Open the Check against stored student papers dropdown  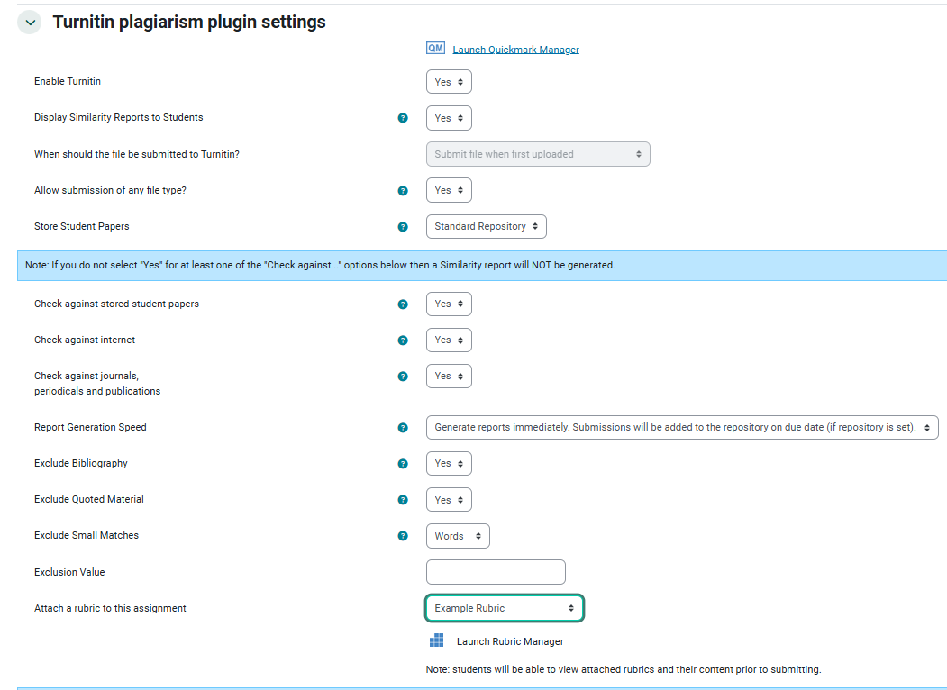pyautogui.click(x=449, y=304)
